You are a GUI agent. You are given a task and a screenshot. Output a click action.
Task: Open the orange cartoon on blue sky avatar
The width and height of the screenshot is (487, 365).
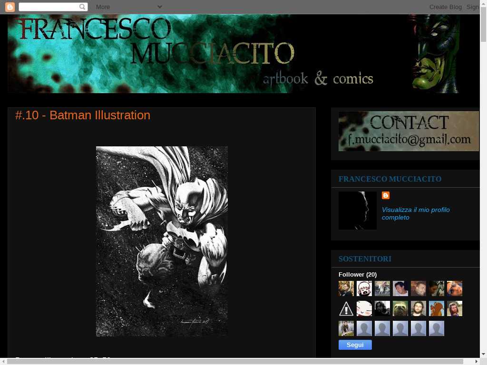[437, 308]
